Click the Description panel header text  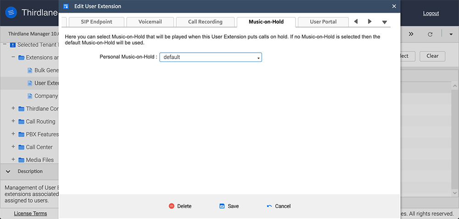[x=30, y=171]
